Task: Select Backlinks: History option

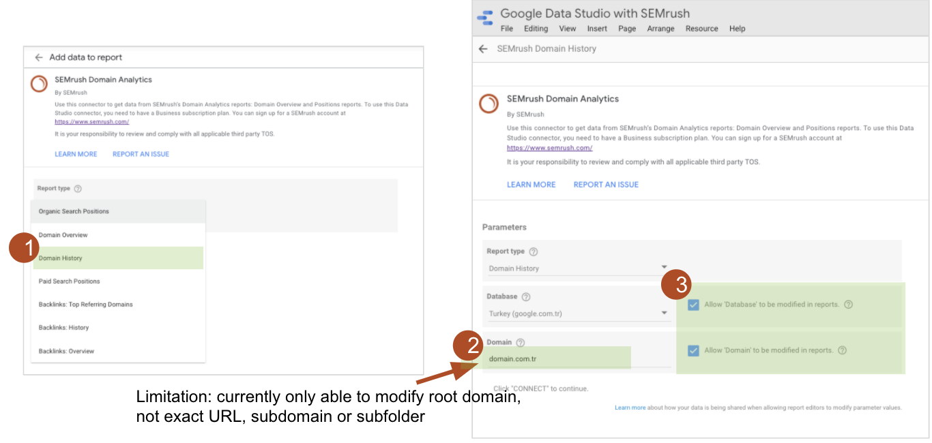Action: [x=118, y=328]
